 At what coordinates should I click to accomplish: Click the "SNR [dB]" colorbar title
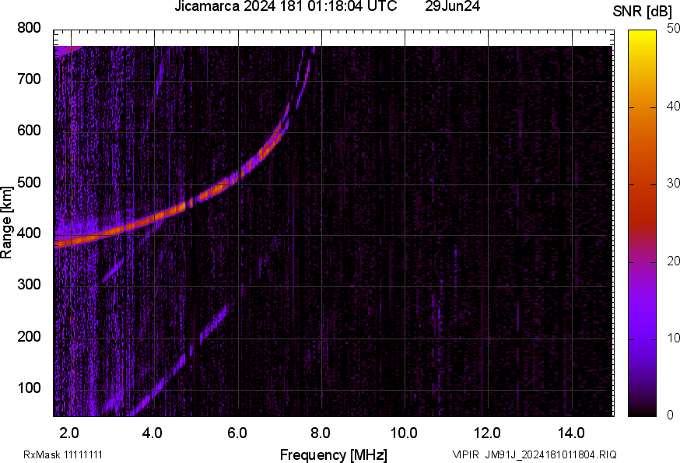(x=642, y=12)
